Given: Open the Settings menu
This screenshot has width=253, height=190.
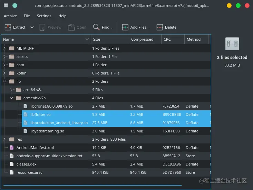Looking at the screenshot, I should (x=44, y=16).
